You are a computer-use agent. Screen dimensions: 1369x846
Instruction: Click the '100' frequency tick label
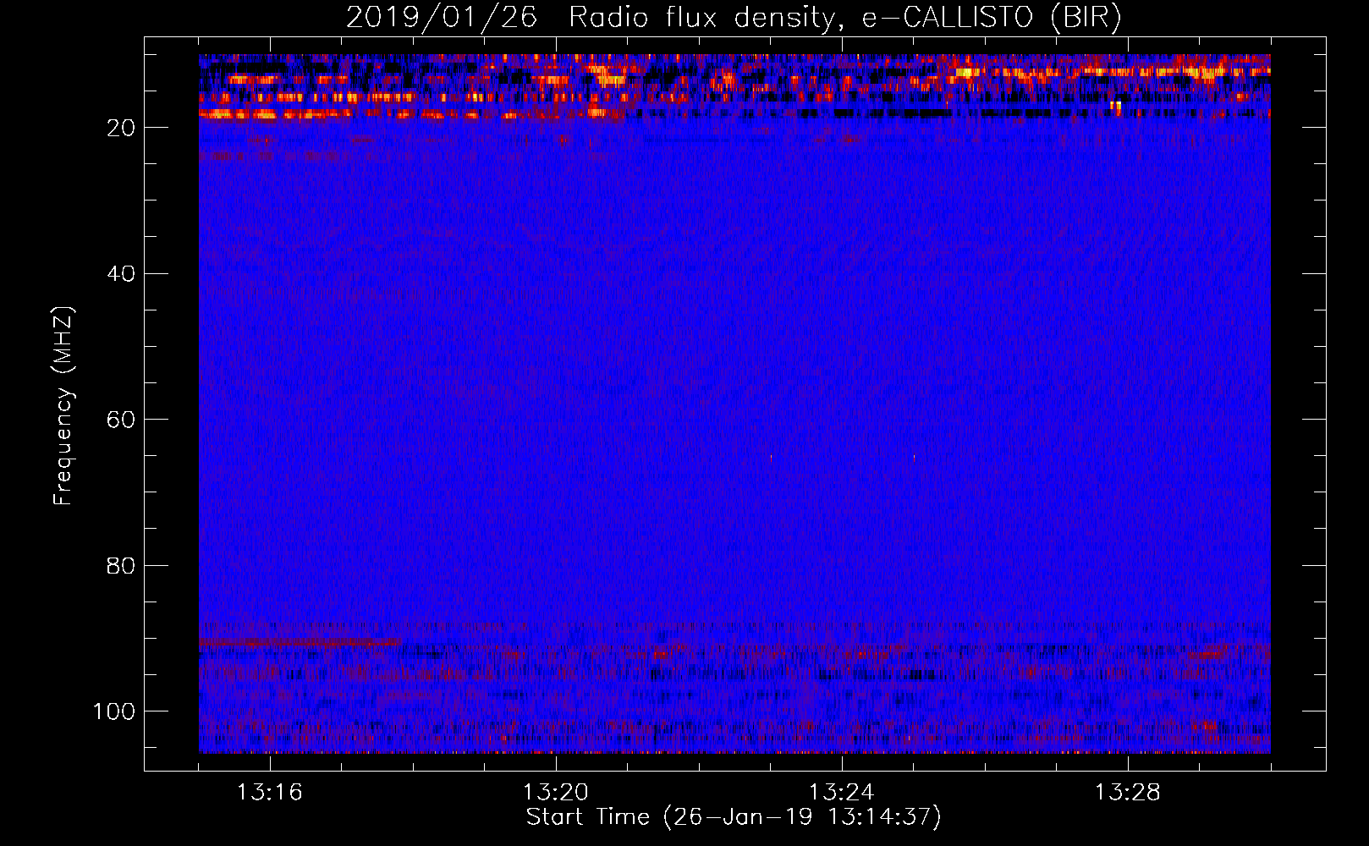click(x=114, y=711)
